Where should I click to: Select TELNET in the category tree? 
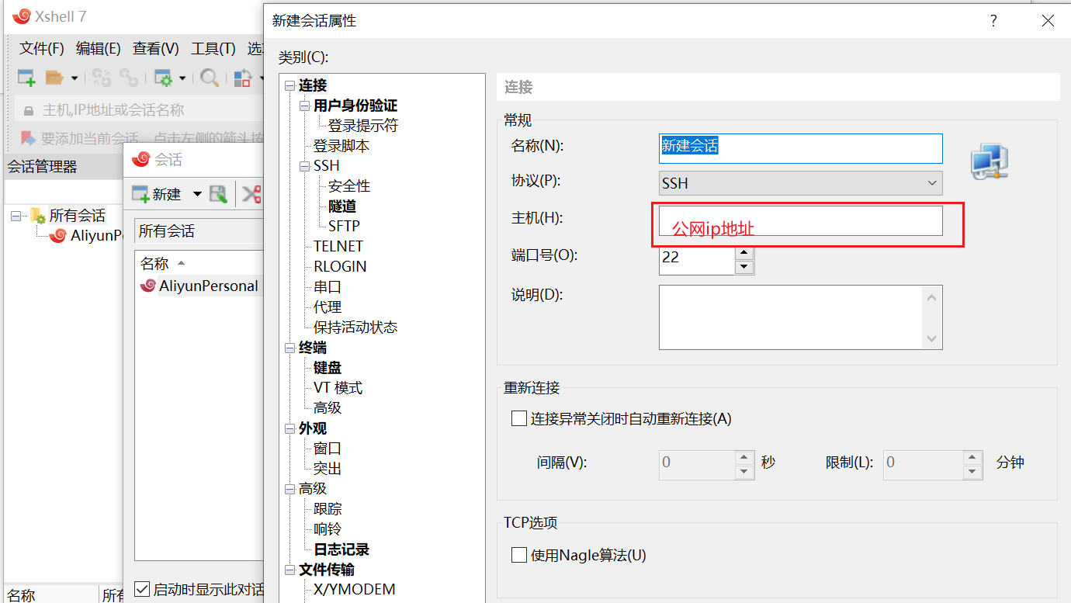338,247
